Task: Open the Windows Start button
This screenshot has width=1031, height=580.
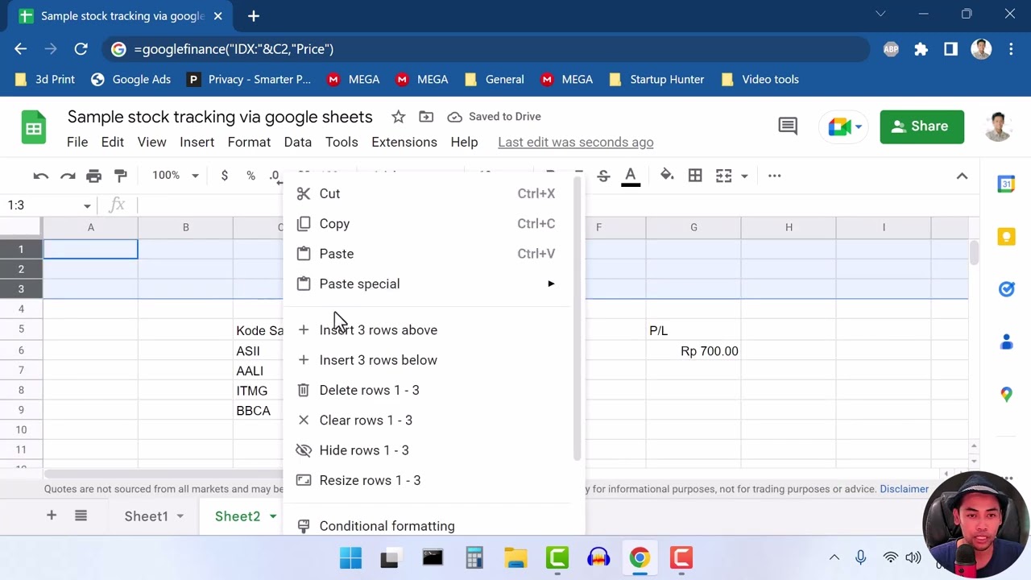Action: click(350, 557)
